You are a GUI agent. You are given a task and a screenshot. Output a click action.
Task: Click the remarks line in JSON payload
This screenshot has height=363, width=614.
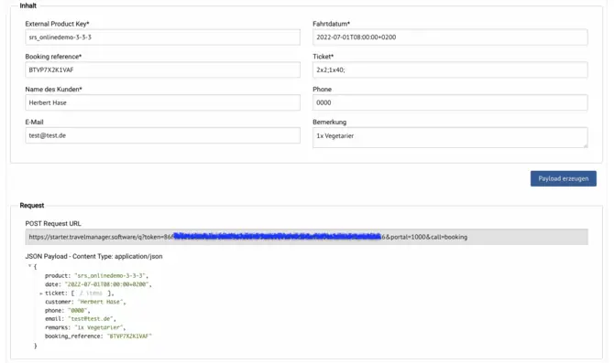tap(85, 327)
